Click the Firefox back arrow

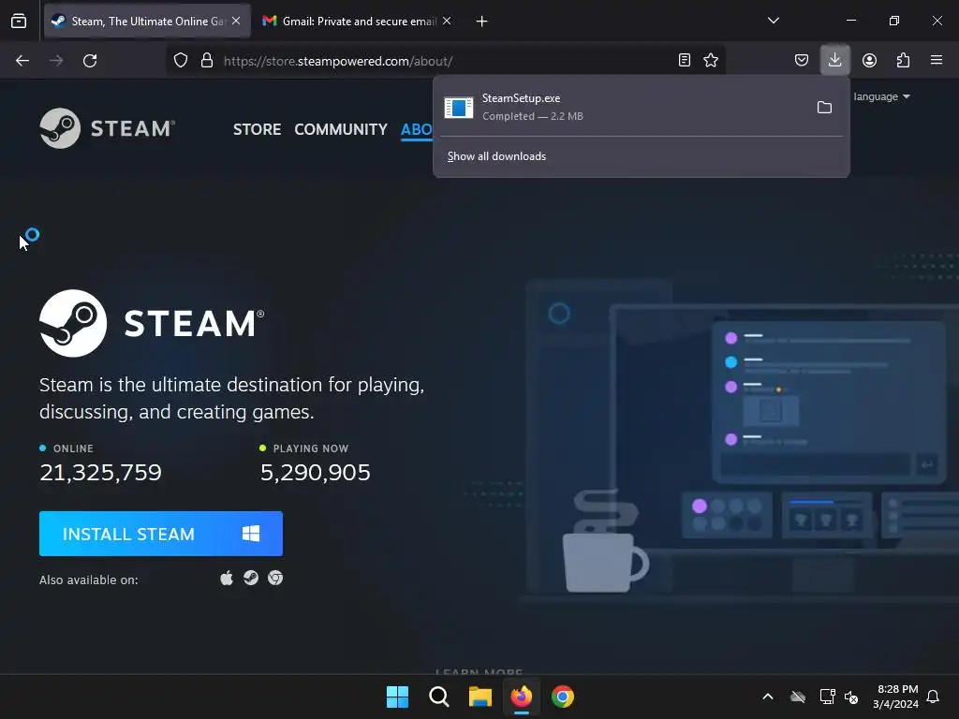click(x=22, y=61)
